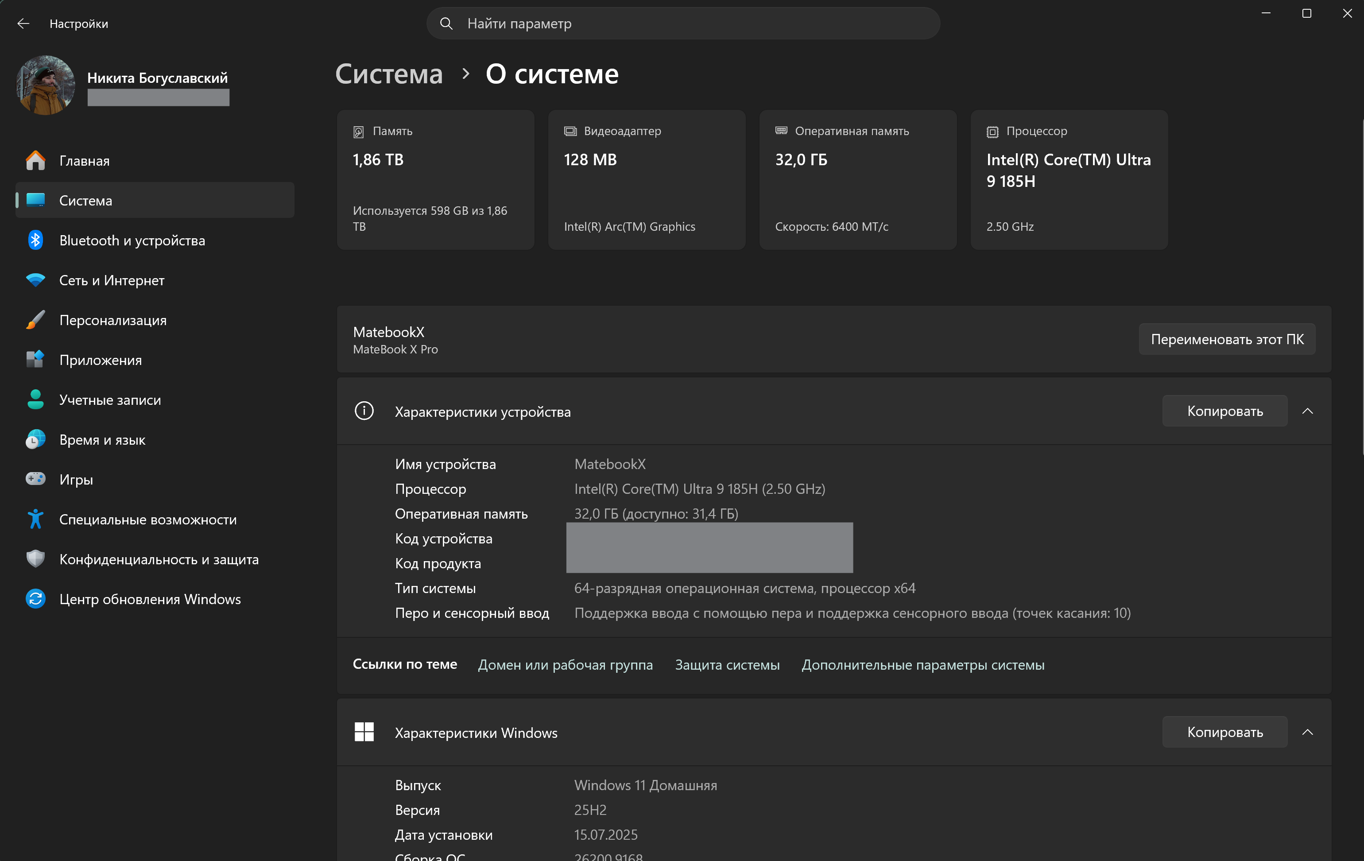This screenshot has height=861, width=1364.
Task: Click the Персонализация paintbrush icon
Action: pos(35,319)
